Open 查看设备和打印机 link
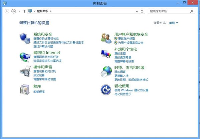Viewport: 200px width, 139px height. click(45, 71)
